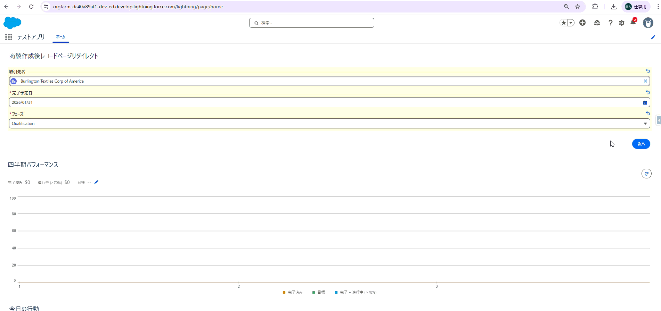Edit the 目標 with pencil icon
The width and height of the screenshot is (661, 311).
(97, 182)
